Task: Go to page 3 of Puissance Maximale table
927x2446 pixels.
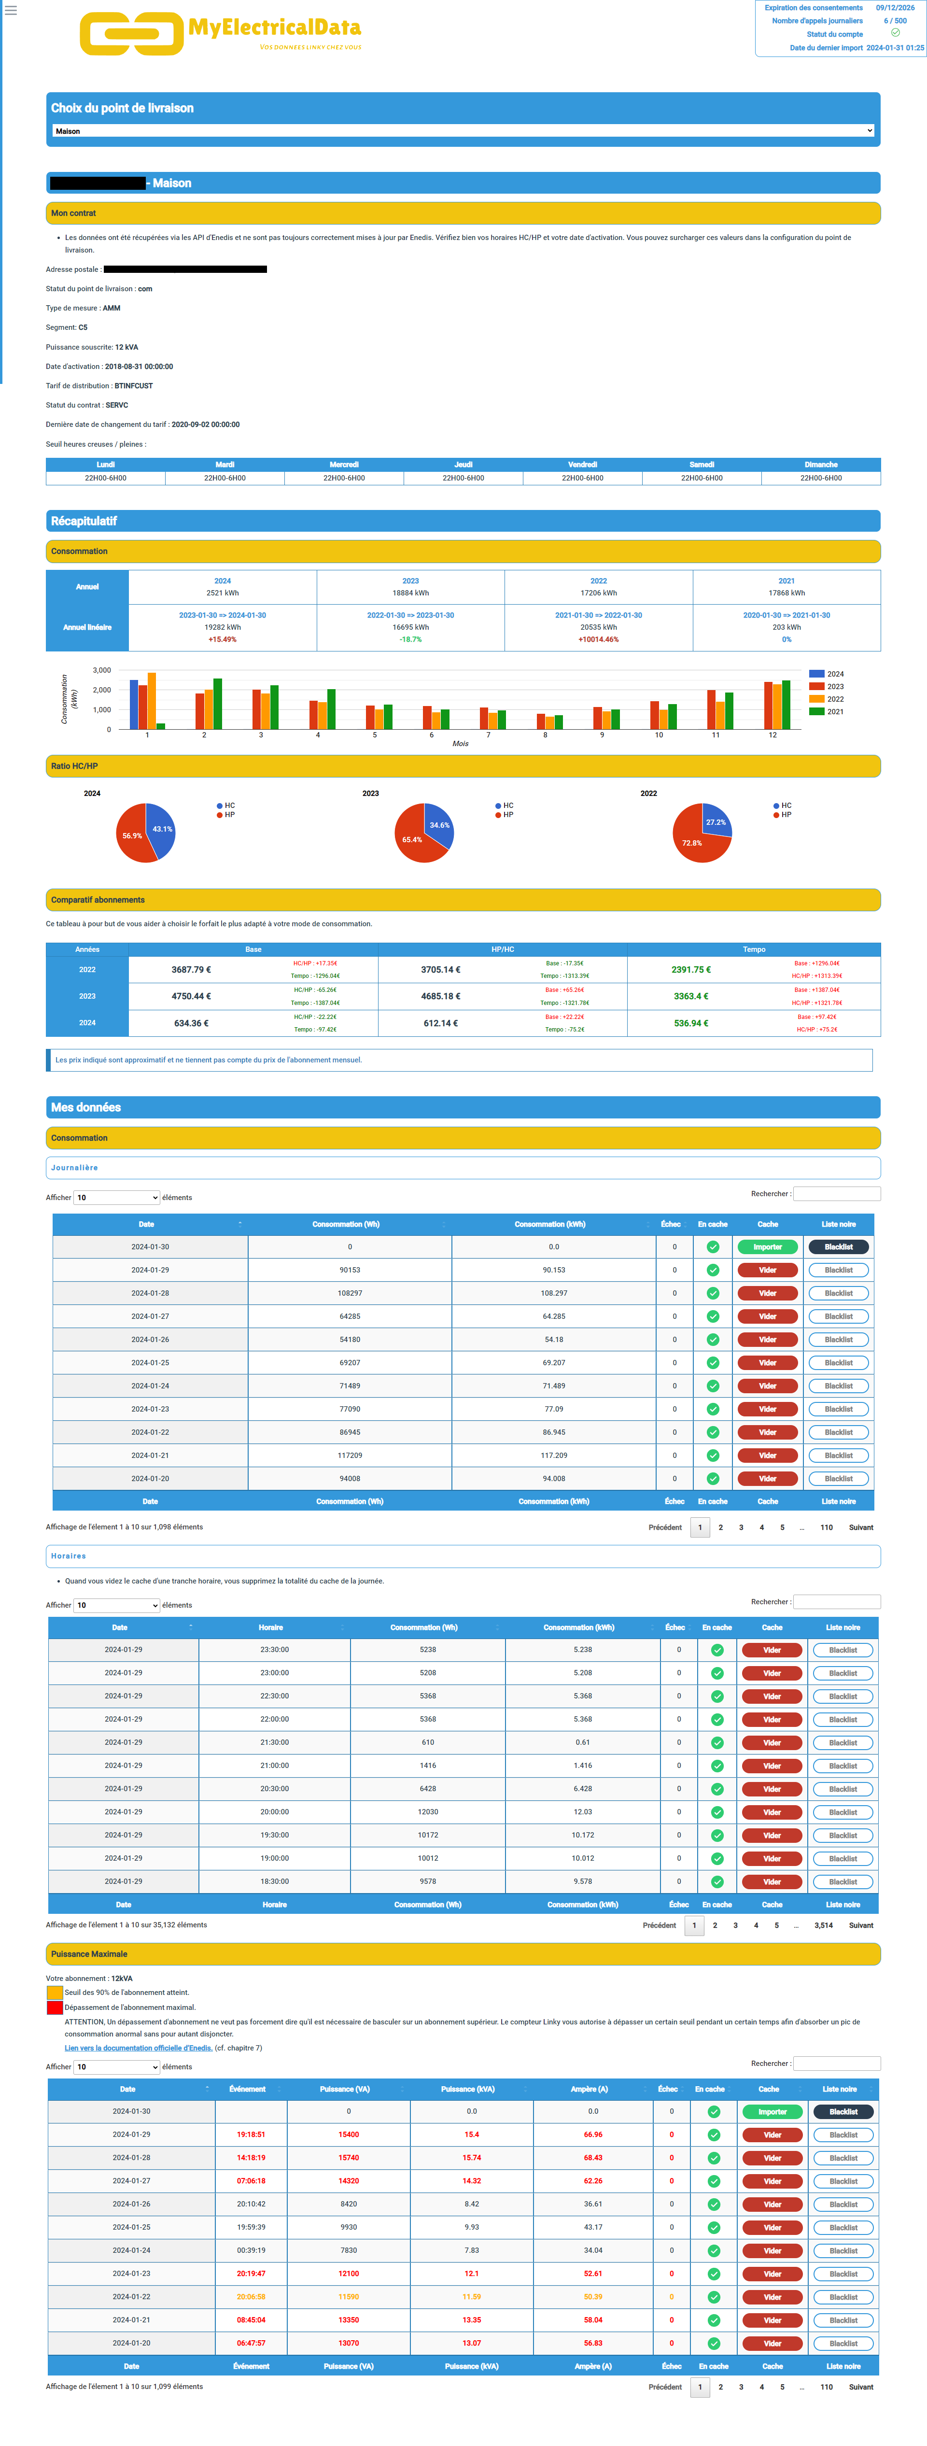Action: [x=742, y=2387]
